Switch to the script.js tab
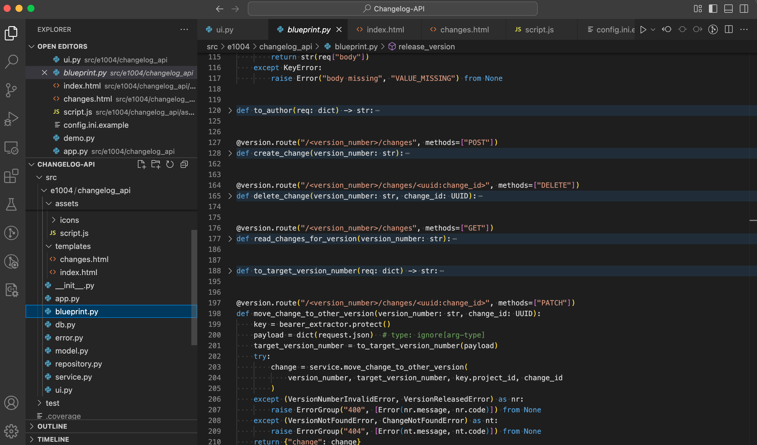The height and width of the screenshot is (445, 757). coord(539,29)
